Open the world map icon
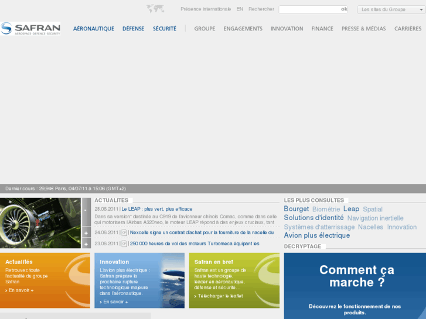Image resolution: width=426 pixels, height=319 pixels. coord(155,9)
